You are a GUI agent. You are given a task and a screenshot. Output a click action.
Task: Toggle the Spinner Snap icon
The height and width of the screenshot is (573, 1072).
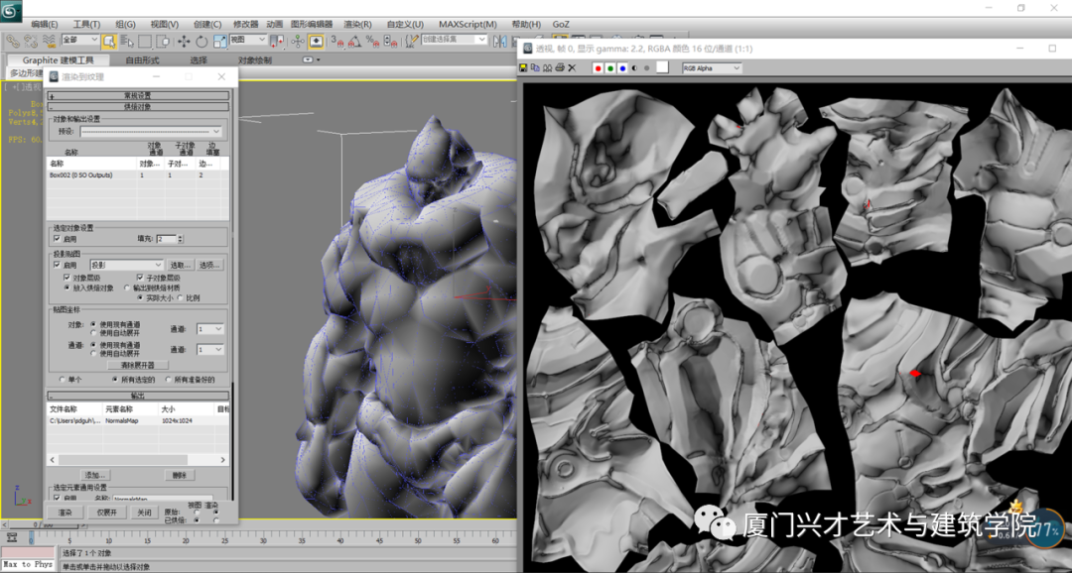tap(390, 41)
